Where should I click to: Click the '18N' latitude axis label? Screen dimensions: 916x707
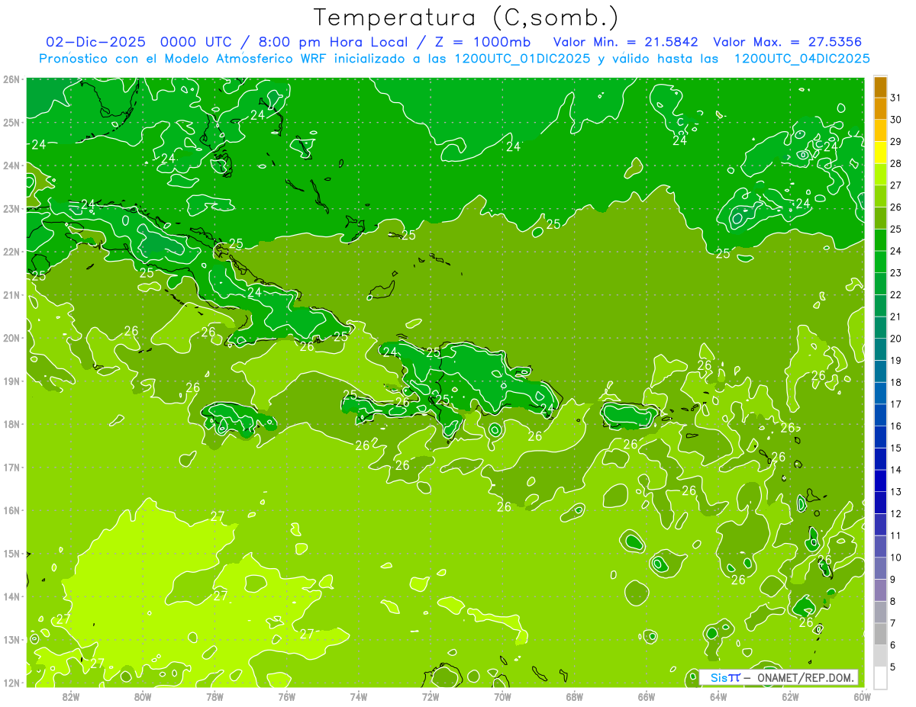pyautogui.click(x=11, y=423)
